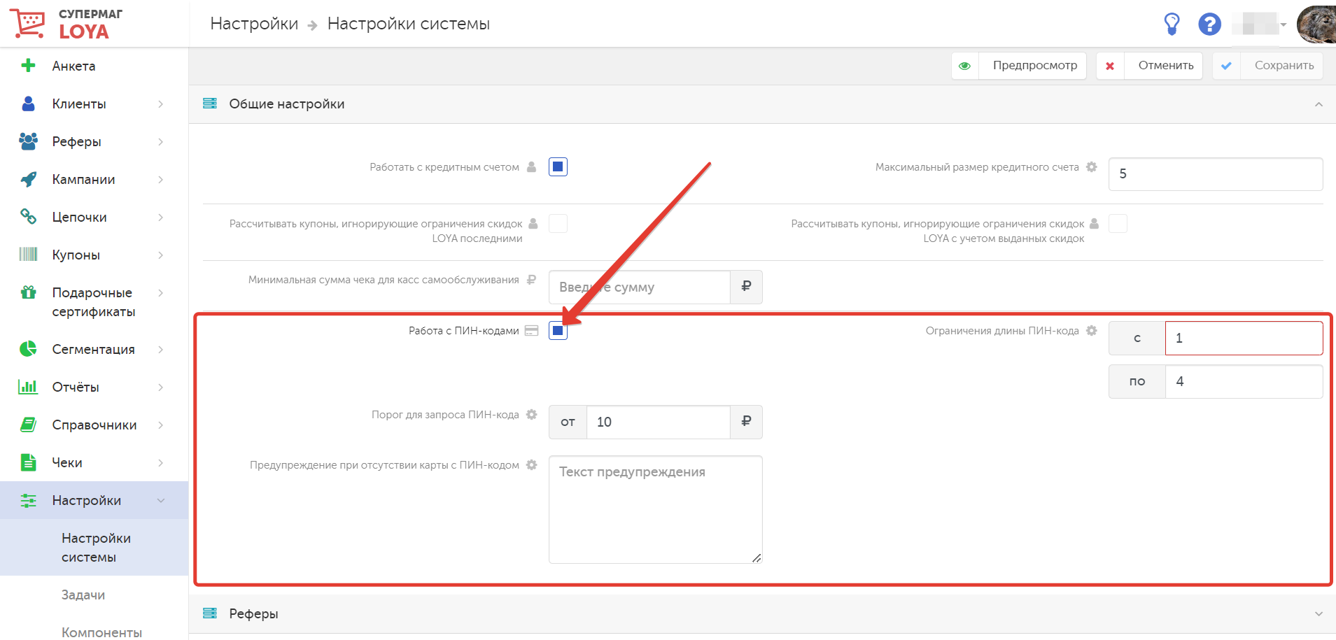Screen dimensions: 1336x640
Task: Open the blue question mark help icon
Action: [1209, 24]
